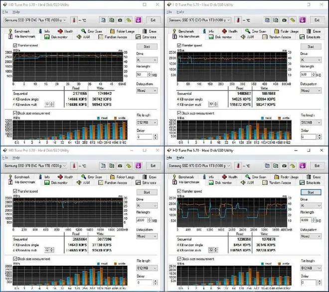Viewport: 329px width, 292px height.
Task: Click purple download arrow icon in 2000 MB window
Action: click(138, 166)
